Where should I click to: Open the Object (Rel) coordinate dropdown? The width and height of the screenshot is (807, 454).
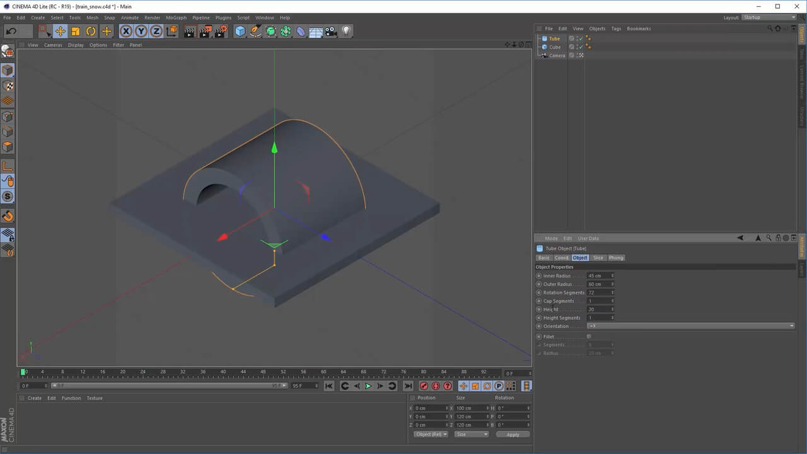(431, 434)
